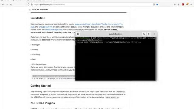This screenshot has height=109, width=194.
Task: Click the README.markdown file name
Action: 40,9
